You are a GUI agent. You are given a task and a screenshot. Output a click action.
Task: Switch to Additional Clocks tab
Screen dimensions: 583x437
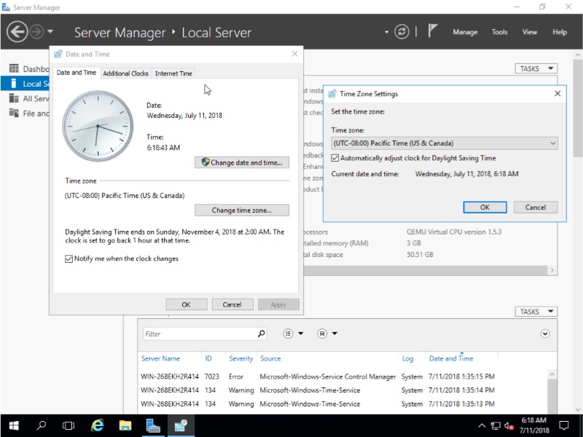(125, 74)
